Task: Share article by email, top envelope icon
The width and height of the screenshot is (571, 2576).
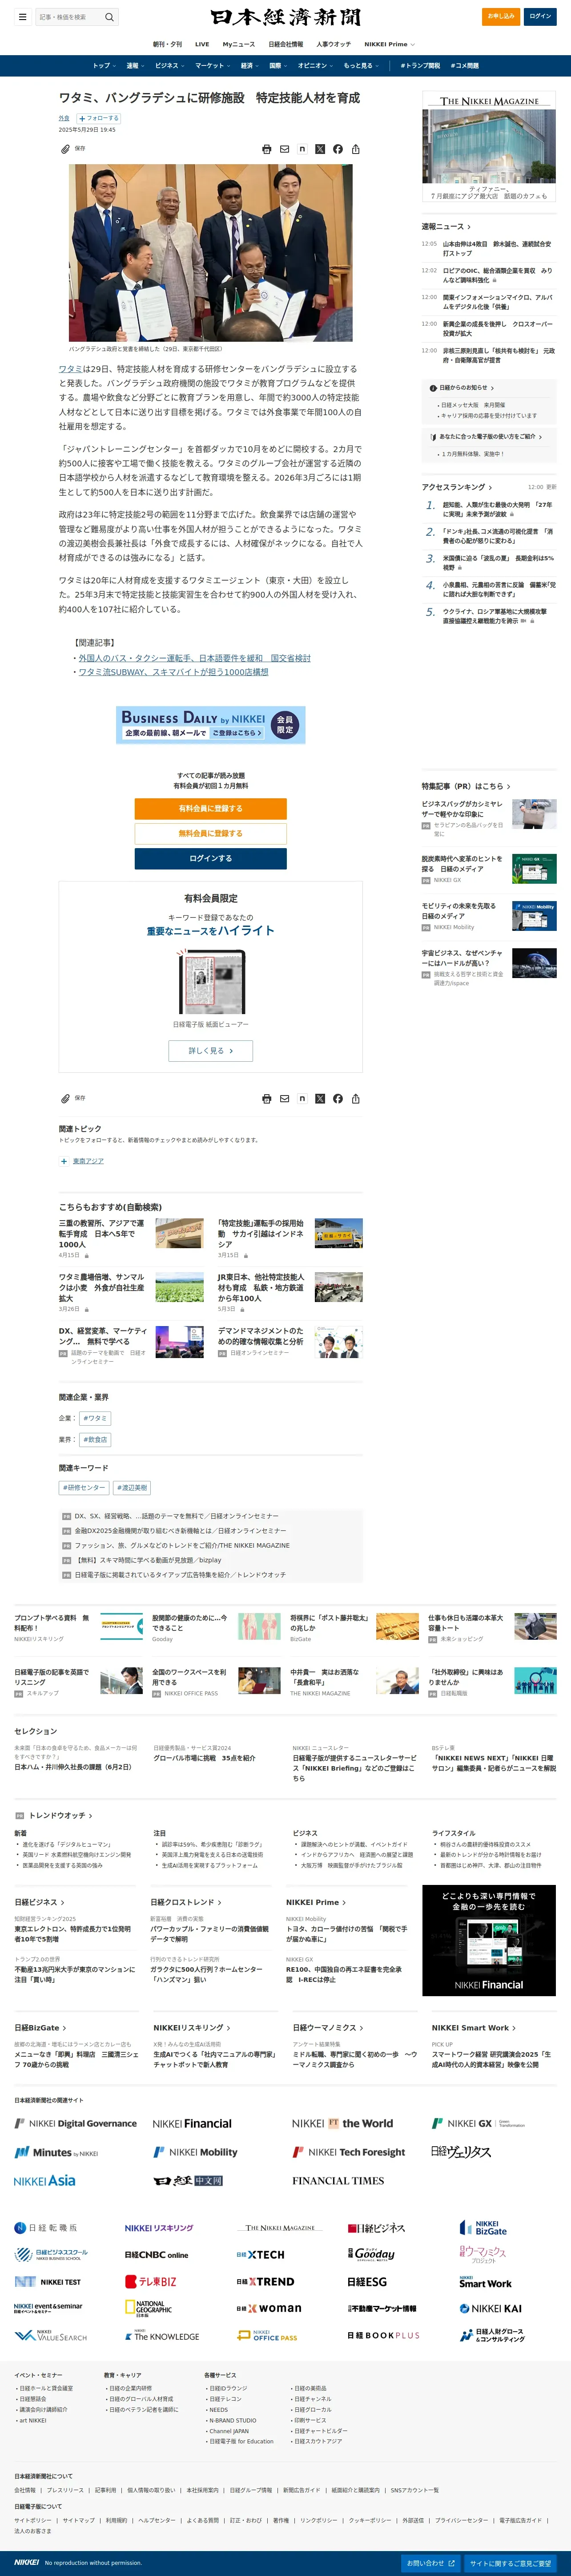Action: click(284, 149)
